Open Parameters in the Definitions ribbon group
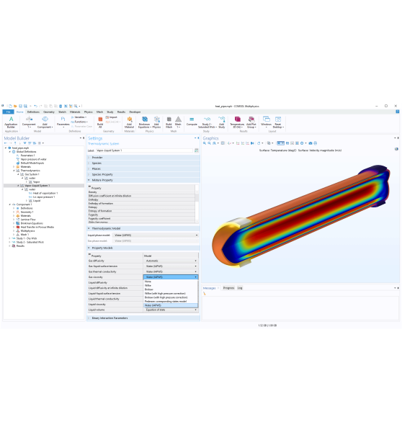402x432 pixels. tap(63, 122)
